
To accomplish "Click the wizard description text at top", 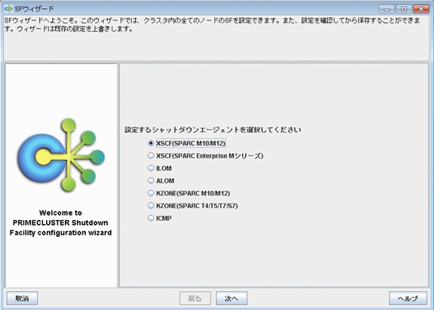I will [x=213, y=25].
